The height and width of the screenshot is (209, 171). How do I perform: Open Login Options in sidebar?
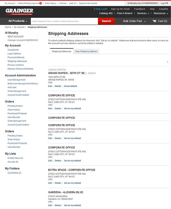click(x=14, y=54)
